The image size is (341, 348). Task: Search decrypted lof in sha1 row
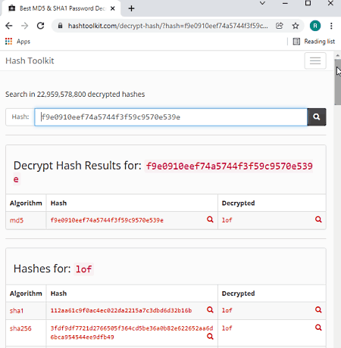point(318,309)
